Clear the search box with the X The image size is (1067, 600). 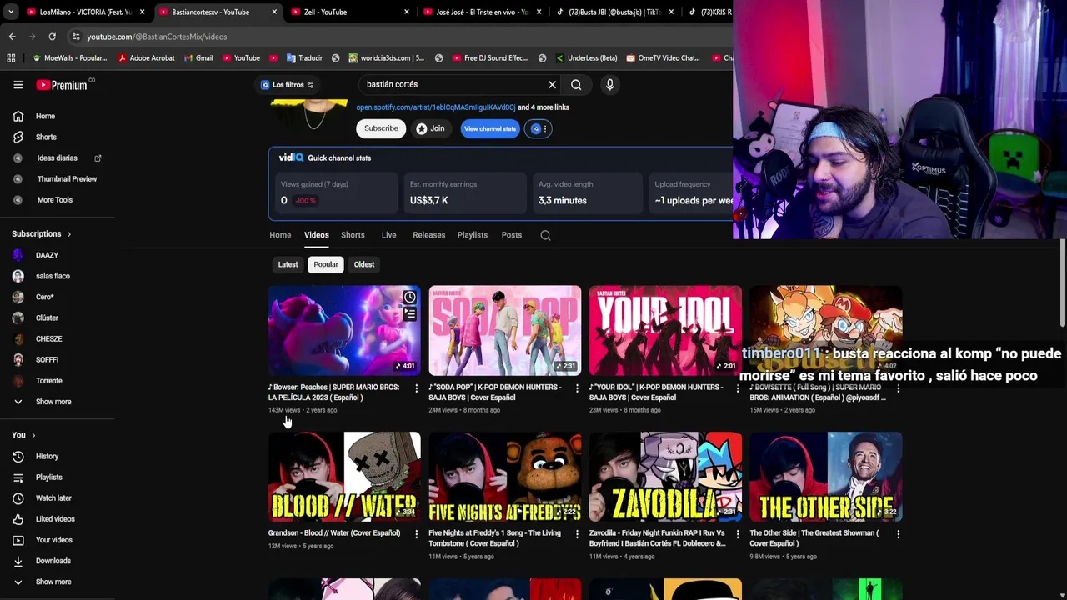click(x=552, y=84)
